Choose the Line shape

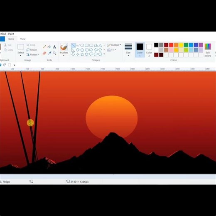73,45
